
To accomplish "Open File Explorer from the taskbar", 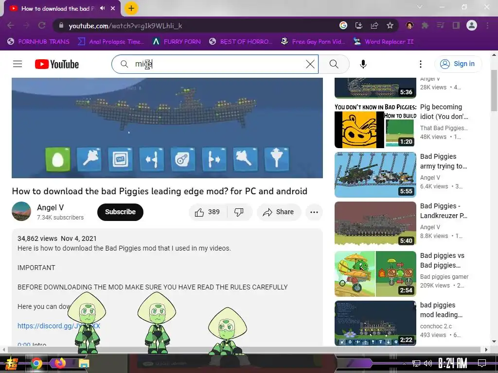I will [84, 363].
